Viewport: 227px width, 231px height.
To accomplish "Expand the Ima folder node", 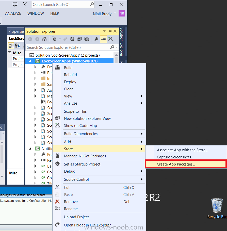I will pyautogui.click(x=35, y=78).
